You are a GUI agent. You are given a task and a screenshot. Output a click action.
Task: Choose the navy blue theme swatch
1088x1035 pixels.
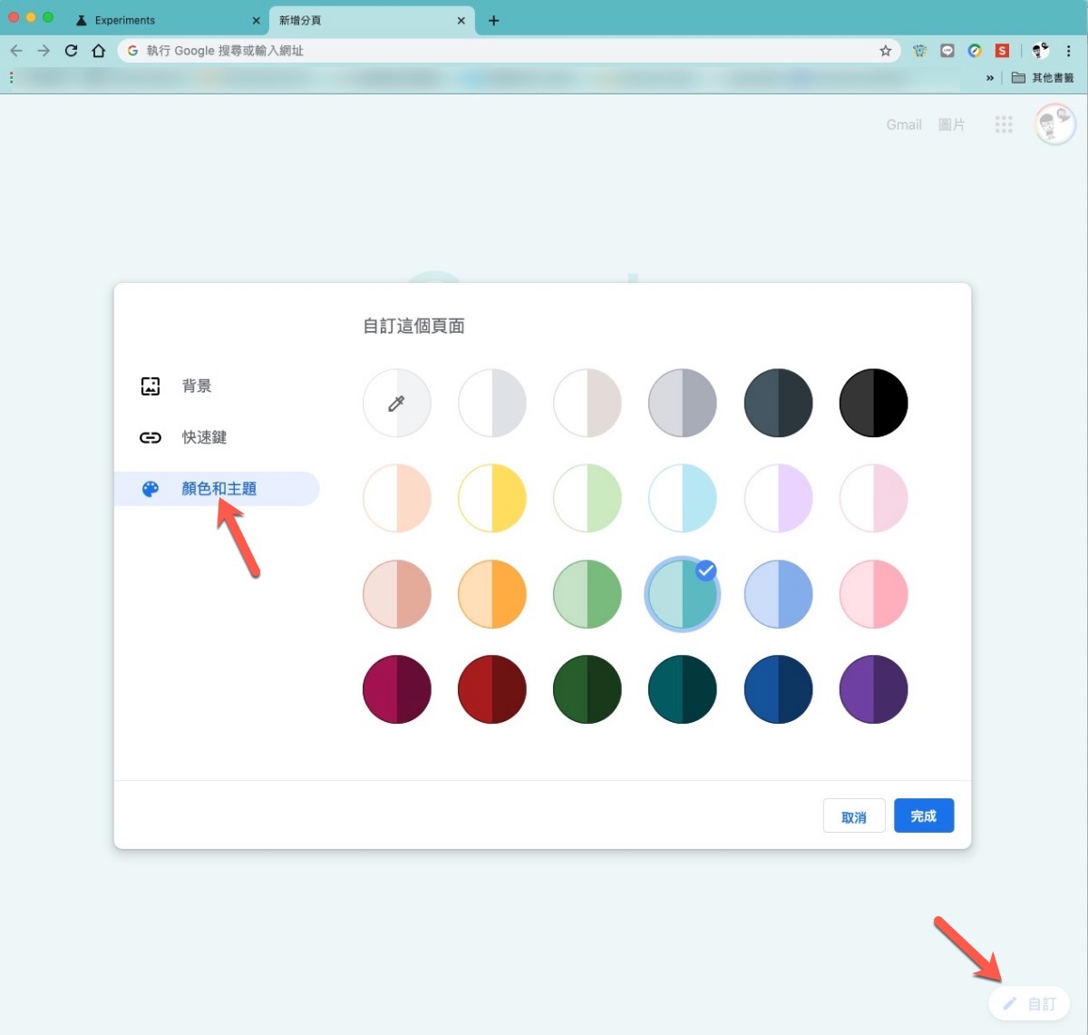coord(778,689)
